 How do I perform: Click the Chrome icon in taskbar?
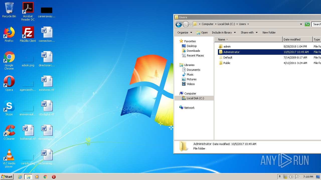pos(45,177)
